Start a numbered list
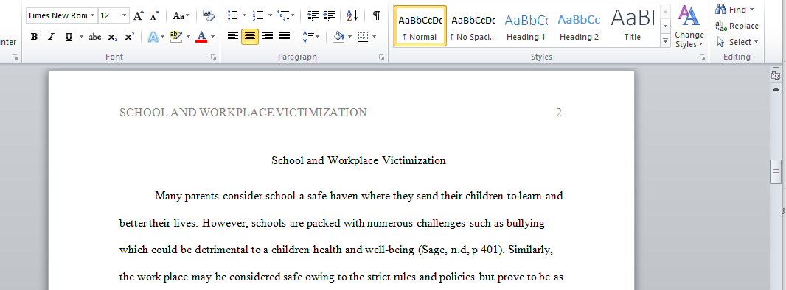786x290 pixels. click(258, 15)
